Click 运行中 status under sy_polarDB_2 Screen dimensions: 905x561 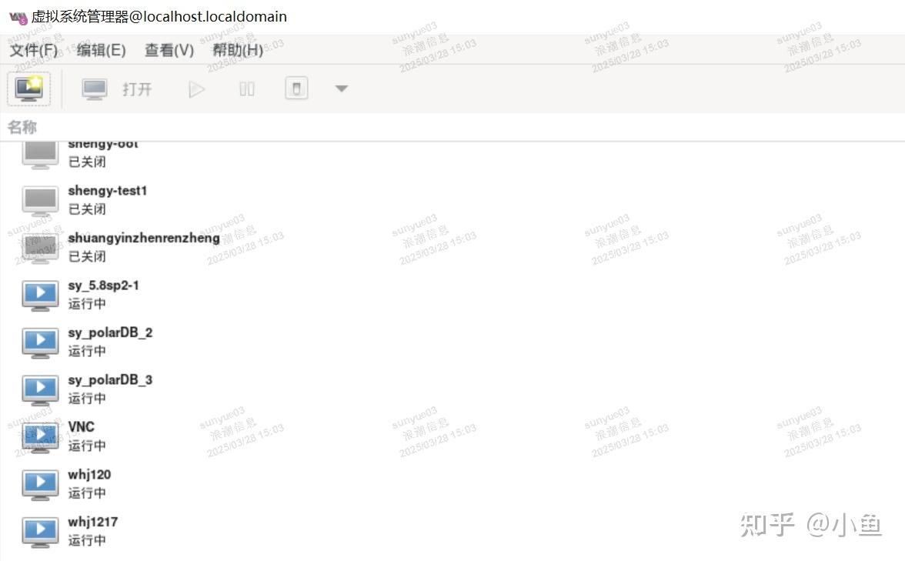(87, 352)
